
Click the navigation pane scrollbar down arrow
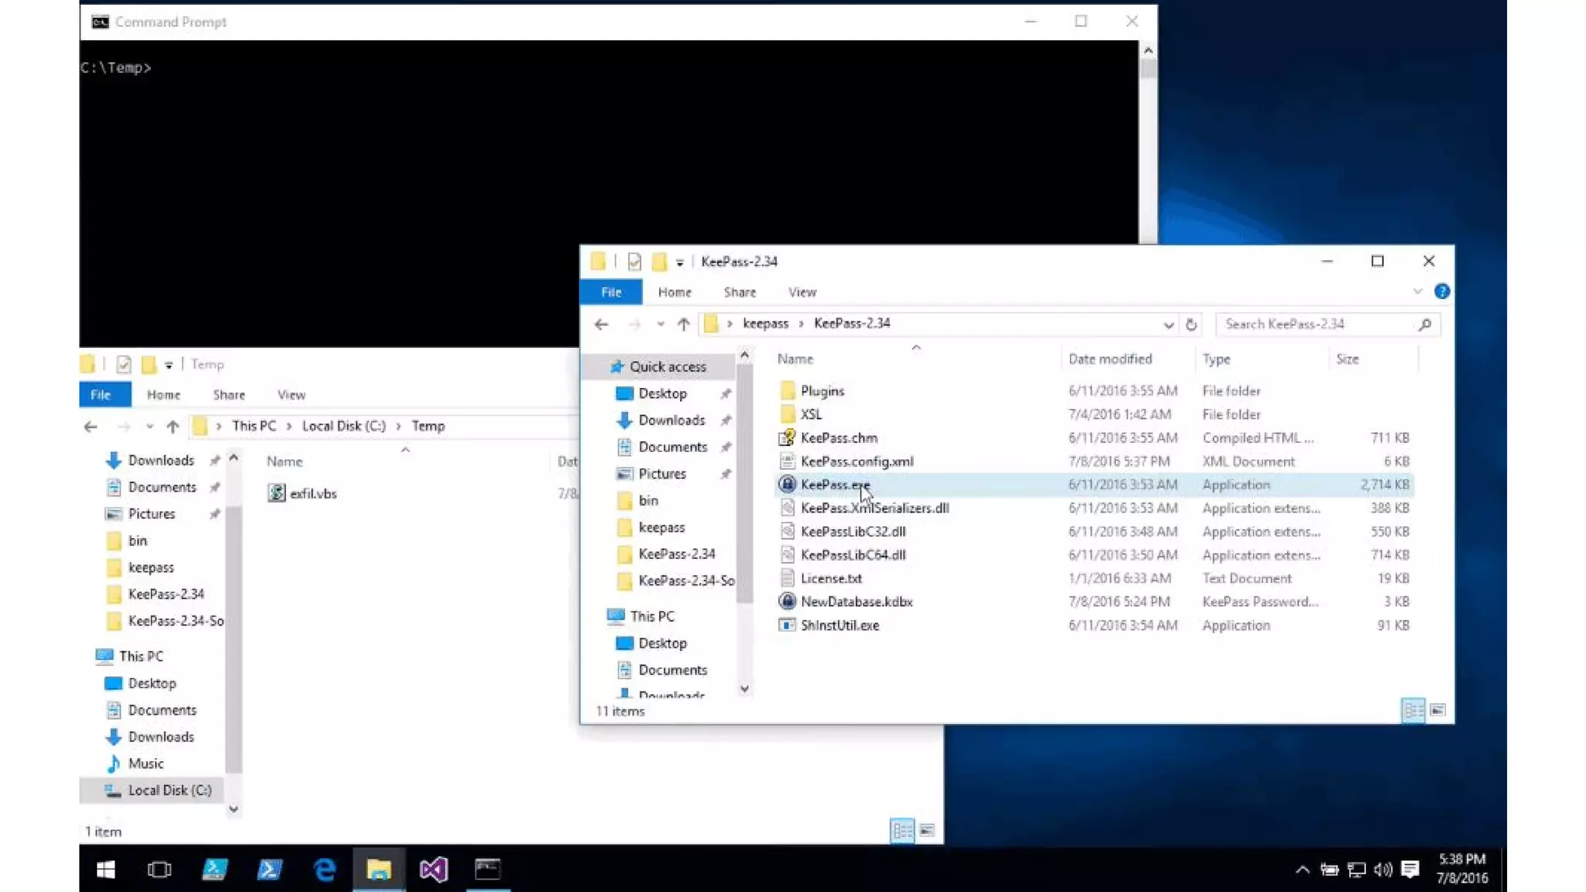pyautogui.click(x=744, y=688)
